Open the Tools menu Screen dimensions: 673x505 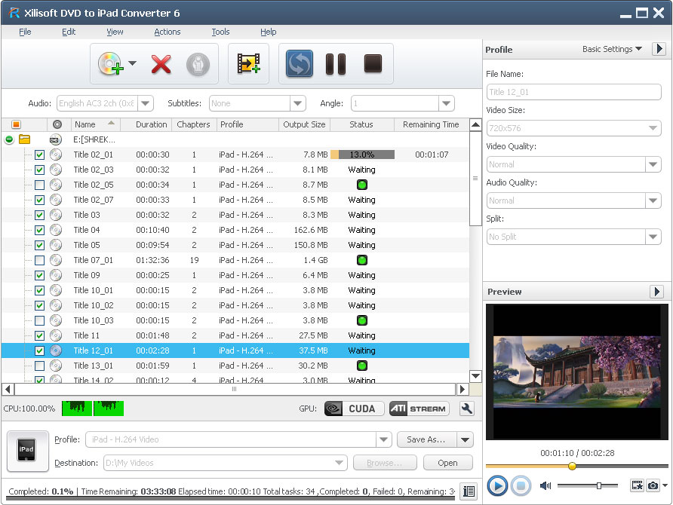point(220,32)
